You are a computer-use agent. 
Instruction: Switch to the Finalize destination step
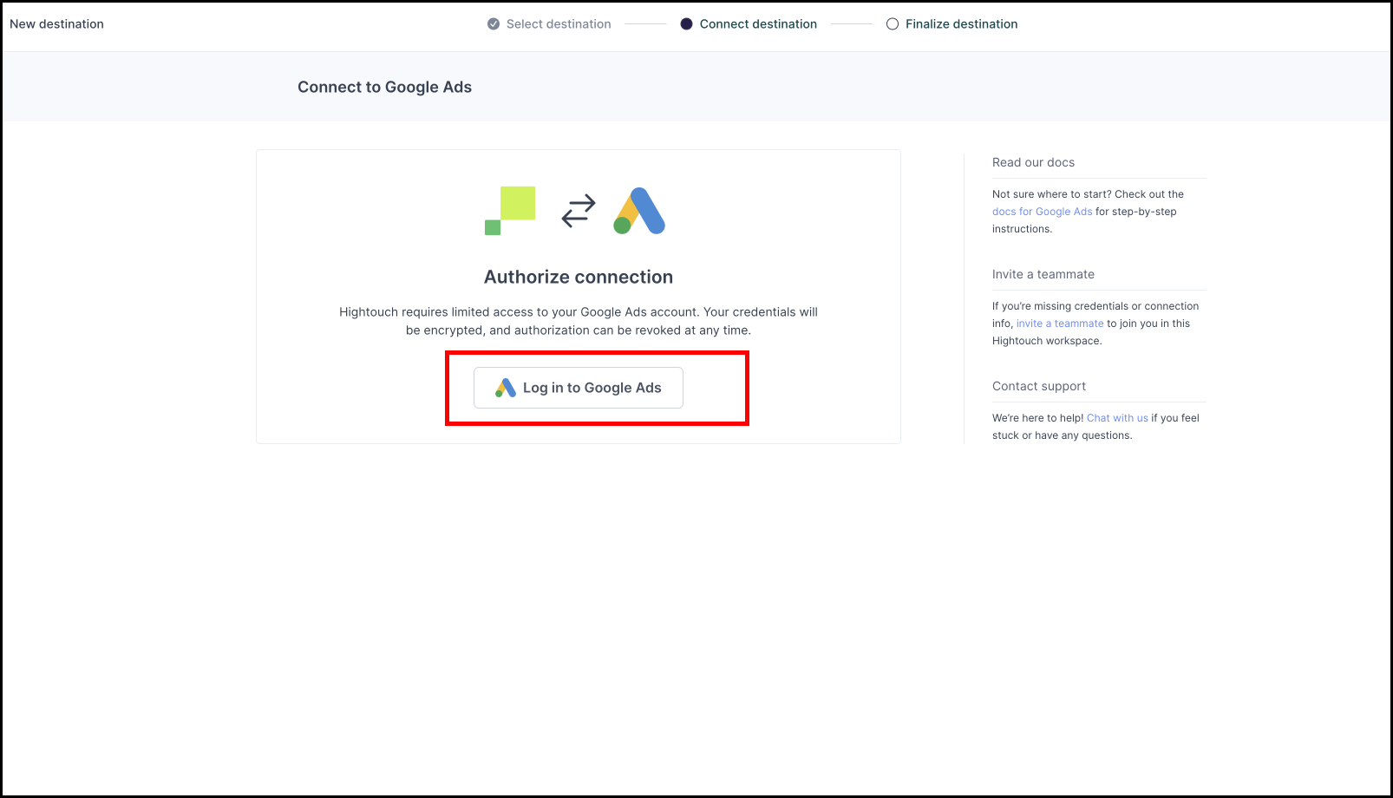[961, 23]
